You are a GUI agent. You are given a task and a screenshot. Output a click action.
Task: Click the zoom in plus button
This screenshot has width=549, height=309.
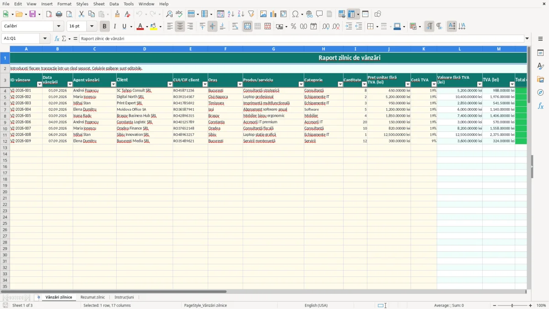(x=531, y=305)
